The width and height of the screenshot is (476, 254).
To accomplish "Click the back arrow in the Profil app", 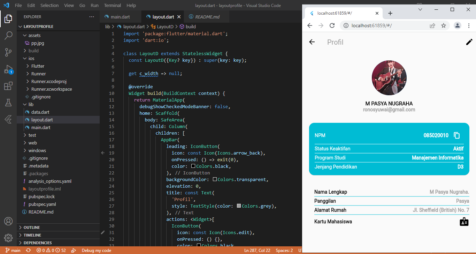I will 312,42.
